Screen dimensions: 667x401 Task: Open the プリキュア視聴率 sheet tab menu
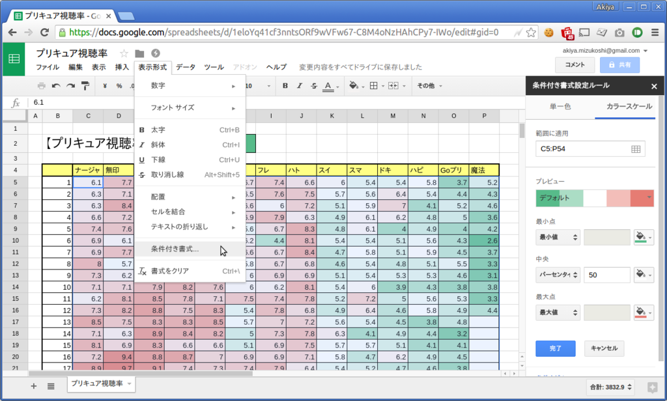[x=130, y=383]
